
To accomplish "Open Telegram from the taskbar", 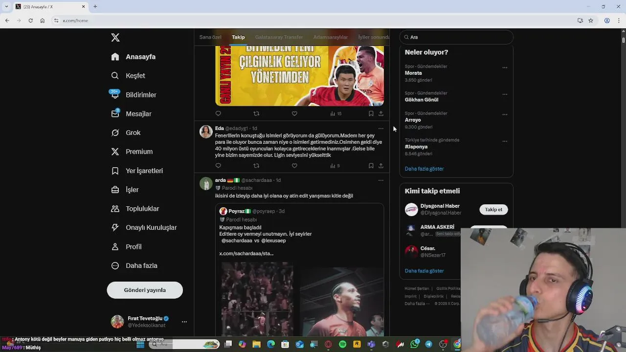I will click(x=429, y=345).
